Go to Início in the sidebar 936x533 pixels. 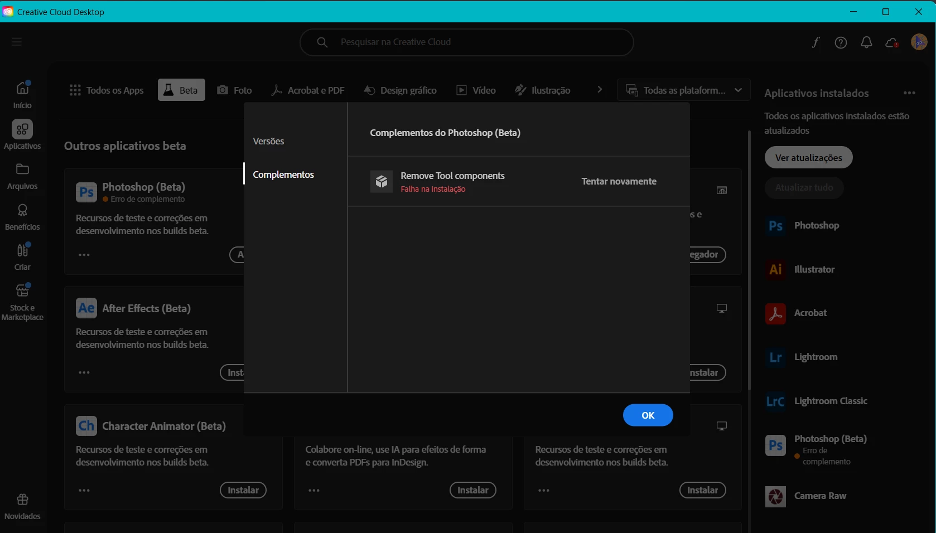tap(22, 94)
